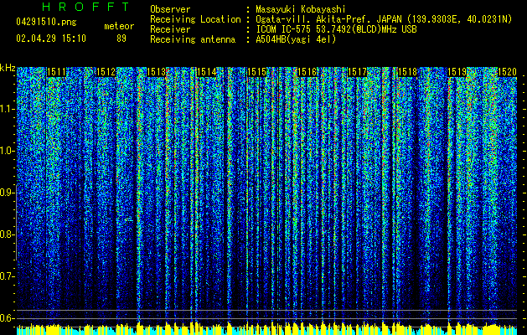Screen dimensions: 527x335
Task: Click the Receiving antenna label
Action: 193,39
